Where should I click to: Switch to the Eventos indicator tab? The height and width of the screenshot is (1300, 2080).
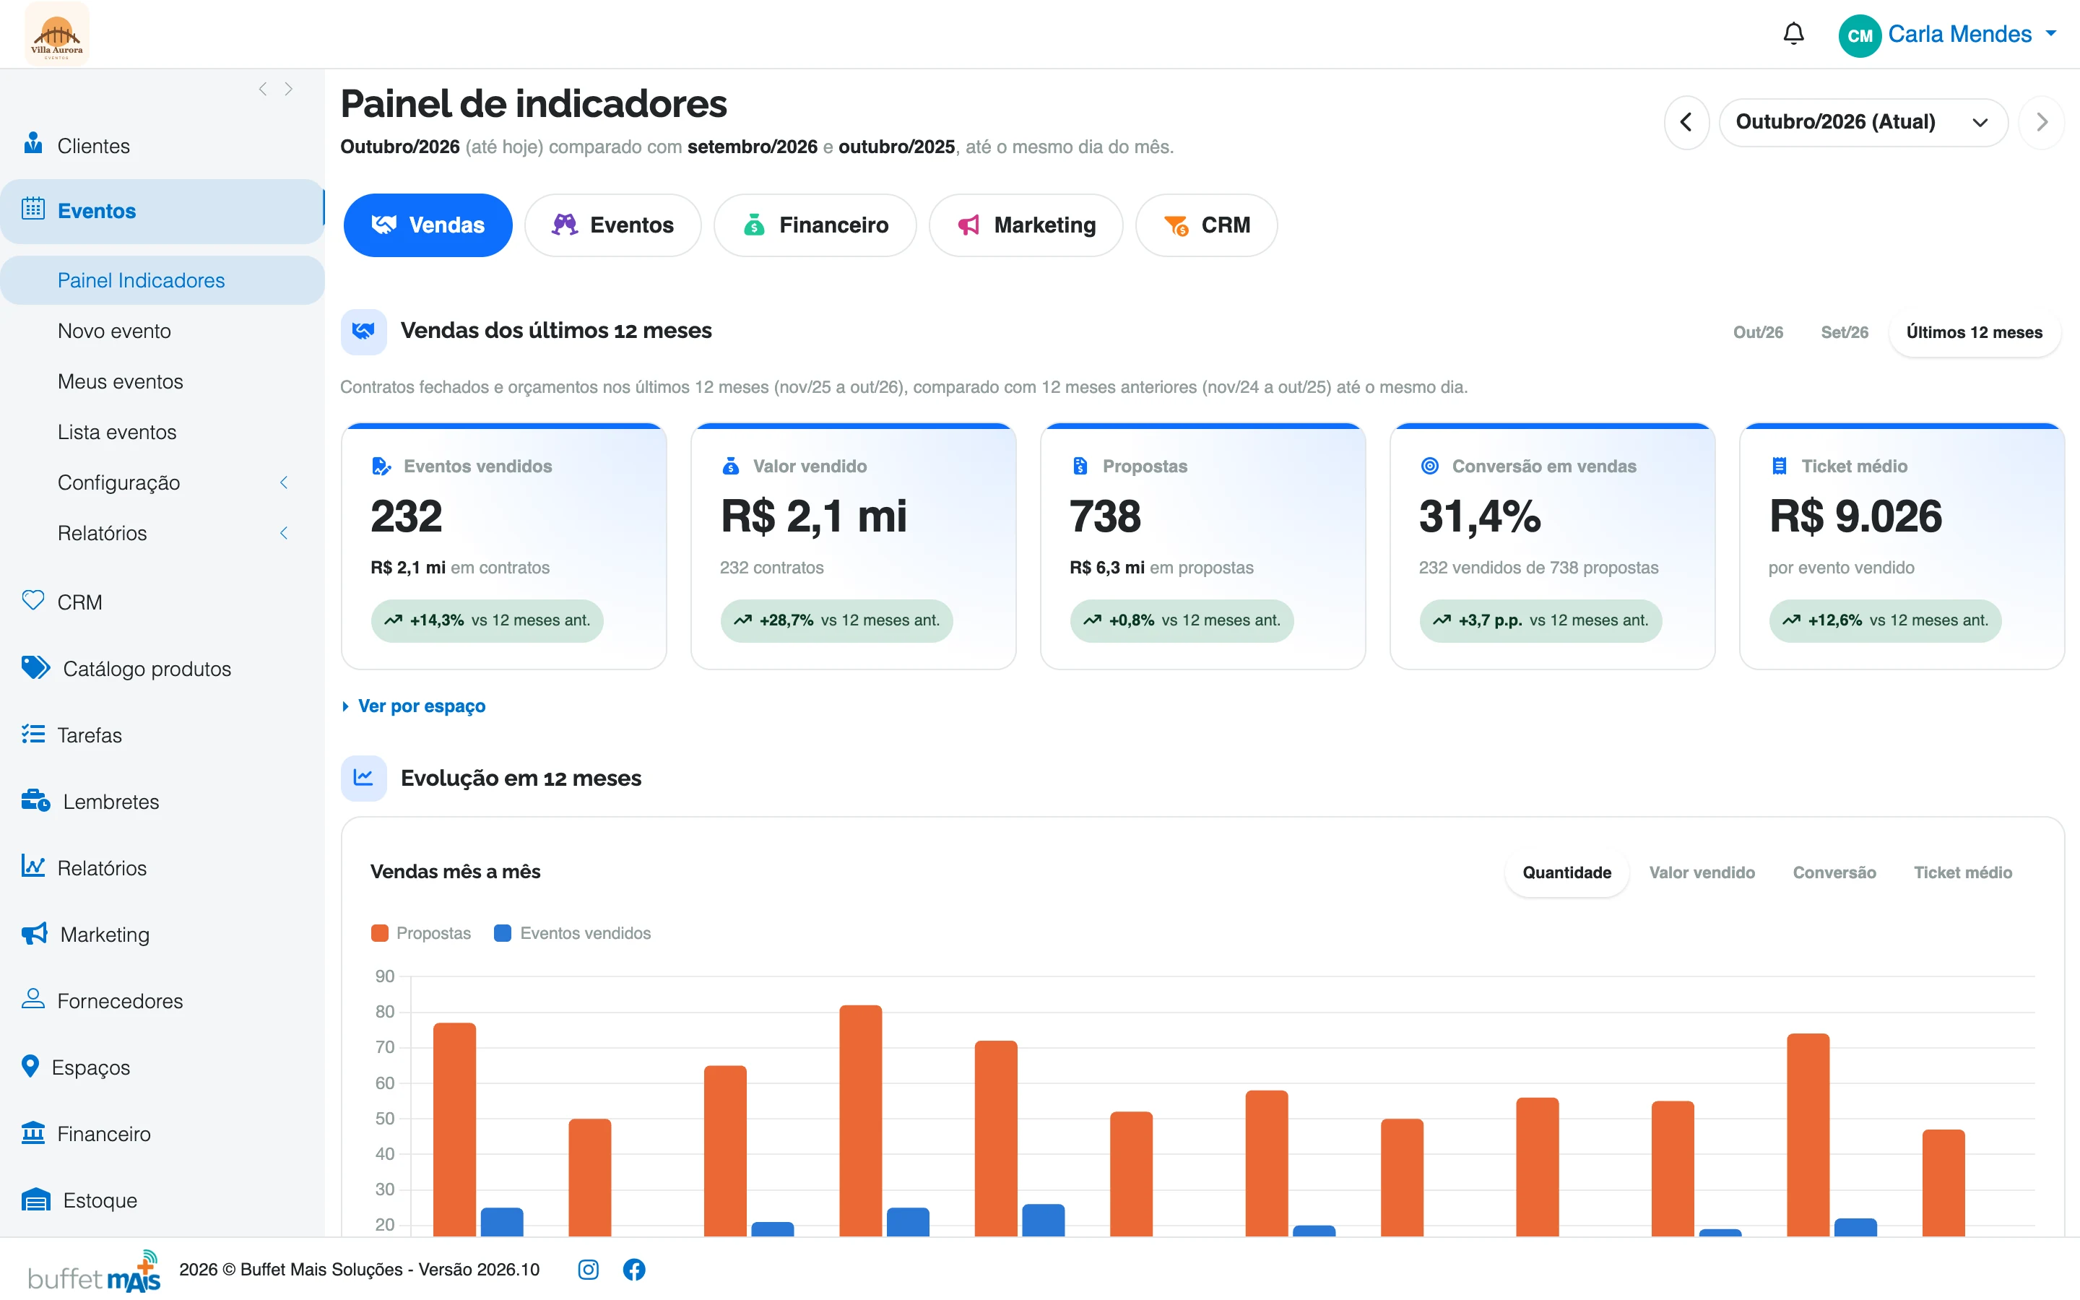[x=613, y=225]
